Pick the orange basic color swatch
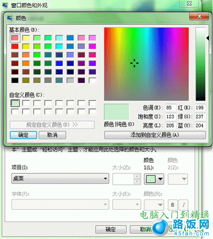The width and height of the screenshot is (213, 239). tap(26, 63)
